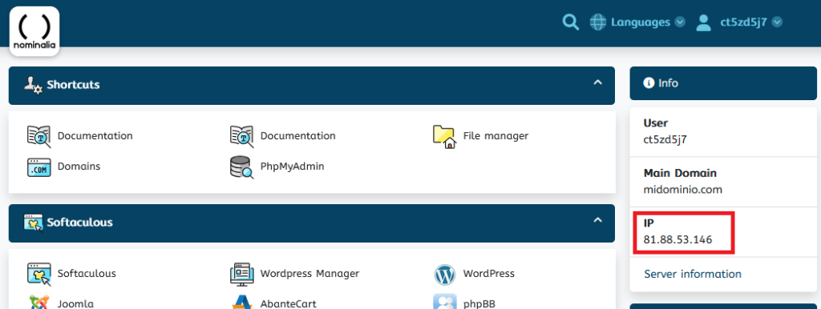Click the Softaculous header icon

34,223
